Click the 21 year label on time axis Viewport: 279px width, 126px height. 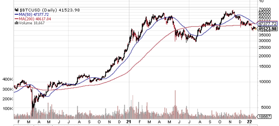point(129,122)
